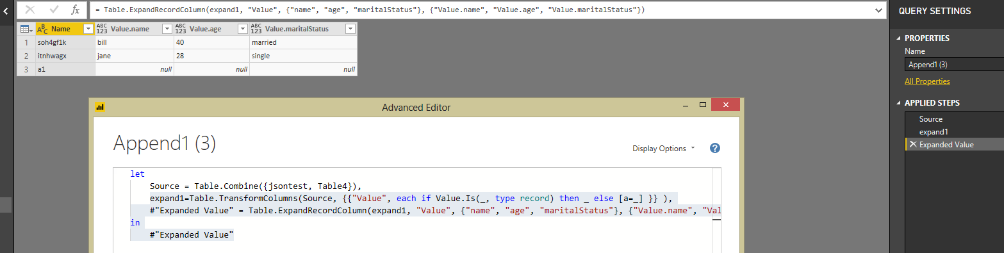1004x253 pixels.
Task: Select the cell containing married
Action: tap(304, 42)
